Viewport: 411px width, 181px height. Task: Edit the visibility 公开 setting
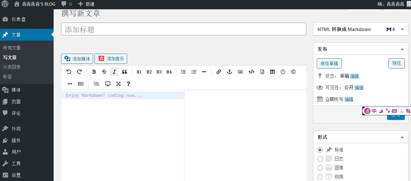point(359,87)
